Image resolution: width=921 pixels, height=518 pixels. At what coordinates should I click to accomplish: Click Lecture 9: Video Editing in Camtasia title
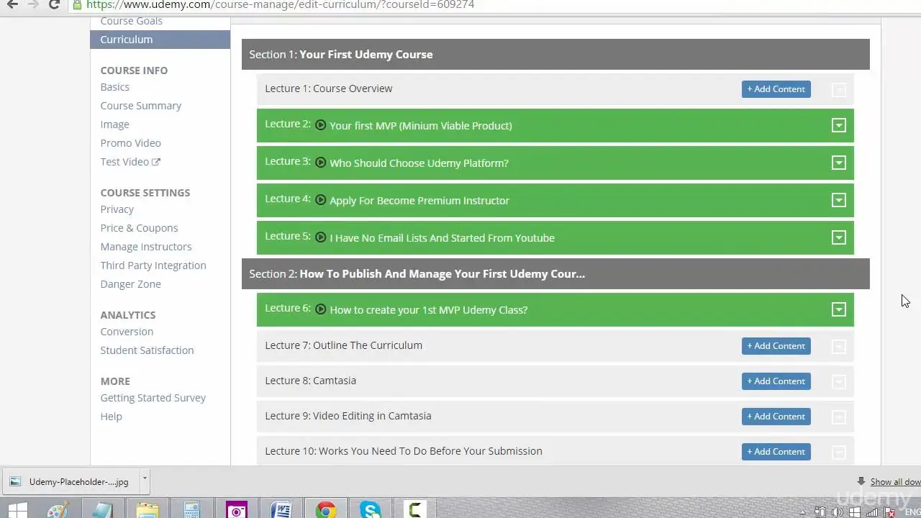click(x=348, y=416)
